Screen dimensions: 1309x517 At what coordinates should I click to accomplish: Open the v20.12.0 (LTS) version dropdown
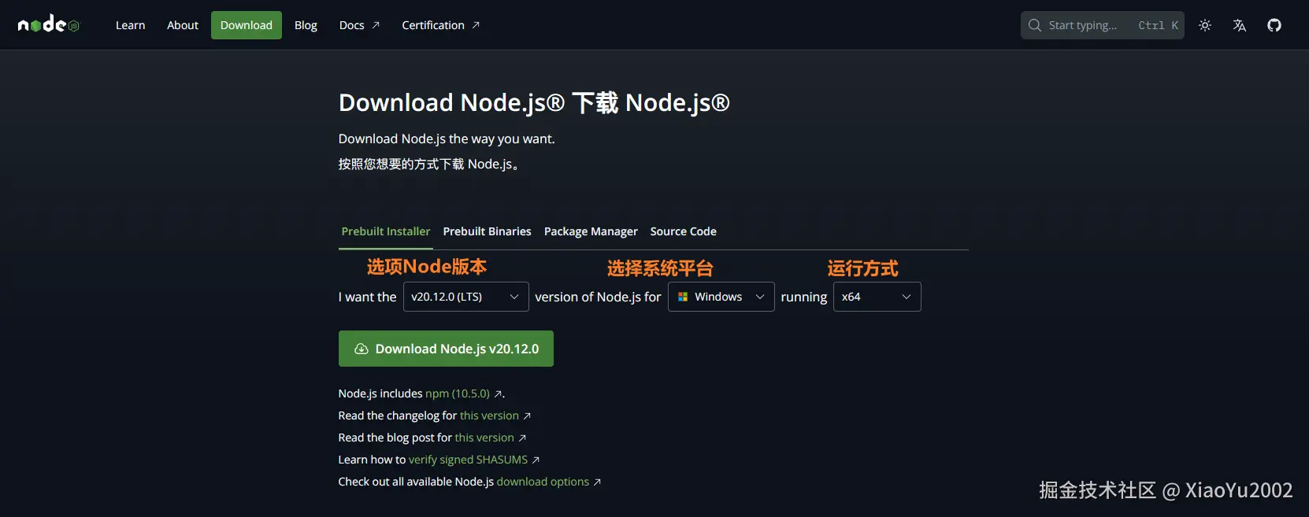pos(465,297)
